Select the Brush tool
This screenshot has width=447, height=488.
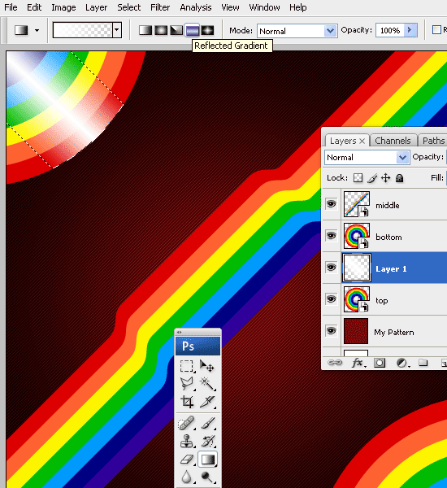(207, 424)
